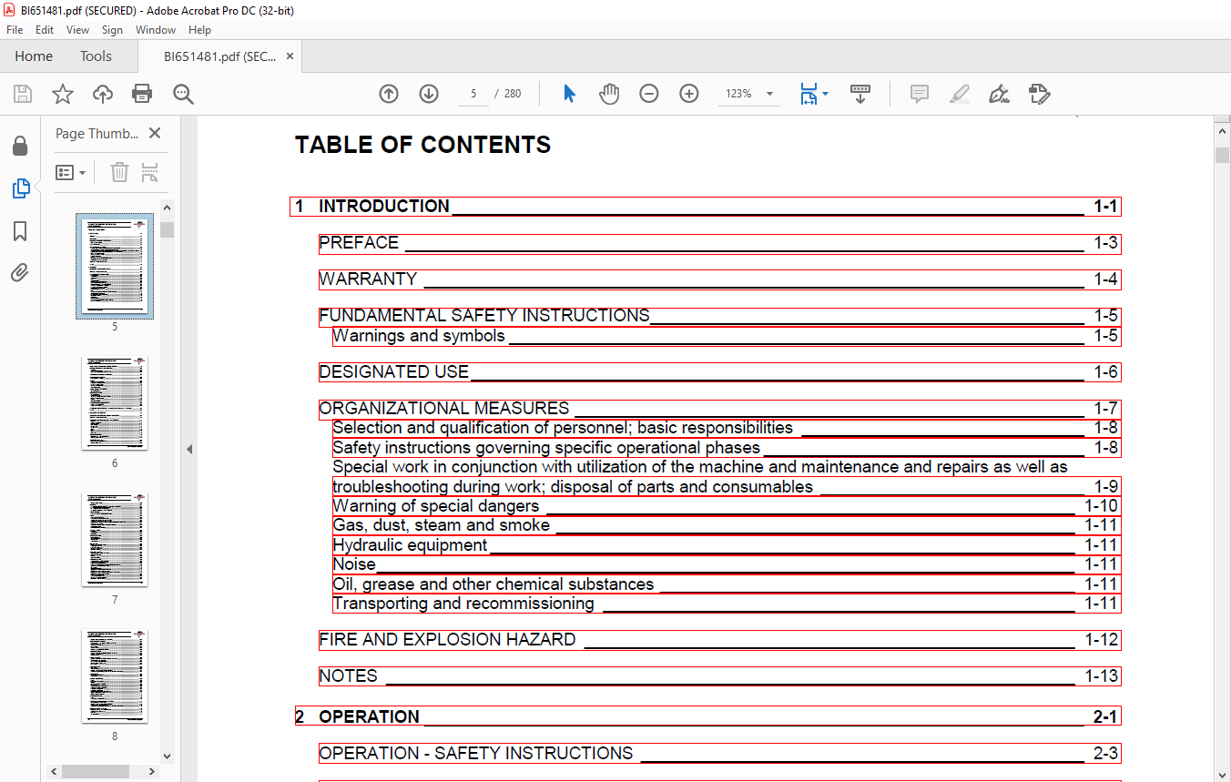Open the Sign document pen tool
The image size is (1231, 782).
[1000, 94]
